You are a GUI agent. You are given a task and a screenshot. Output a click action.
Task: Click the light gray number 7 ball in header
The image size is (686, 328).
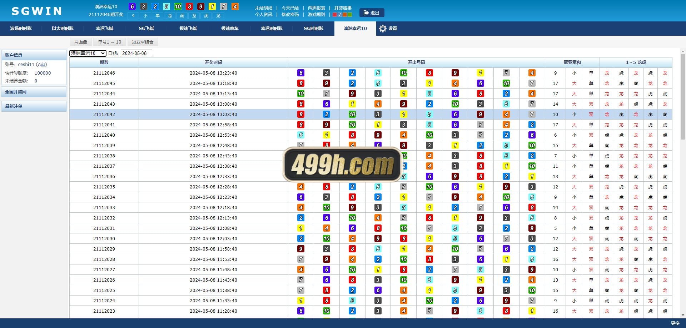pos(223,6)
